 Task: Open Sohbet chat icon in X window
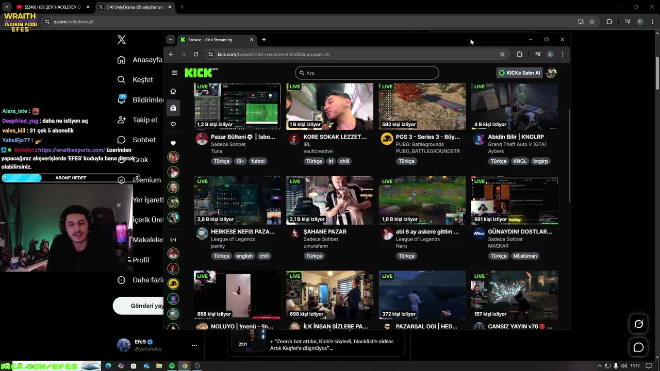(x=121, y=140)
